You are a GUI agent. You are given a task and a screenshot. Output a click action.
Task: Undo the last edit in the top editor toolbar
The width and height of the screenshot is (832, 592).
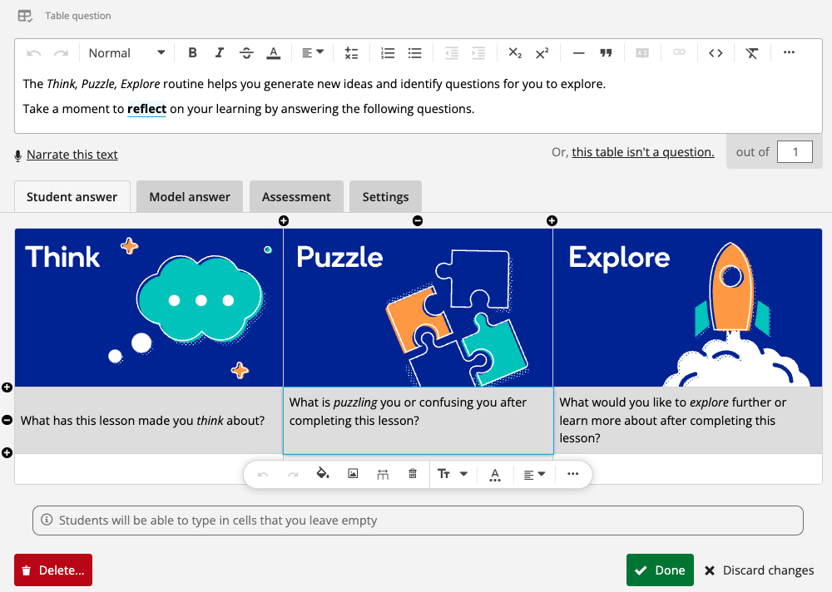tap(33, 53)
